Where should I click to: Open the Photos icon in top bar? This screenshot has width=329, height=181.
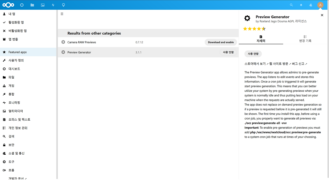[x=43, y=5]
